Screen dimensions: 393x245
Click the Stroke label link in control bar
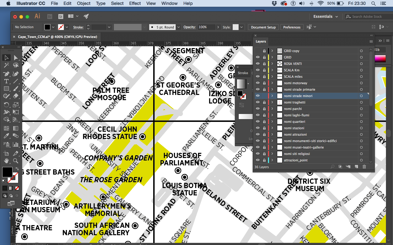click(x=78, y=27)
